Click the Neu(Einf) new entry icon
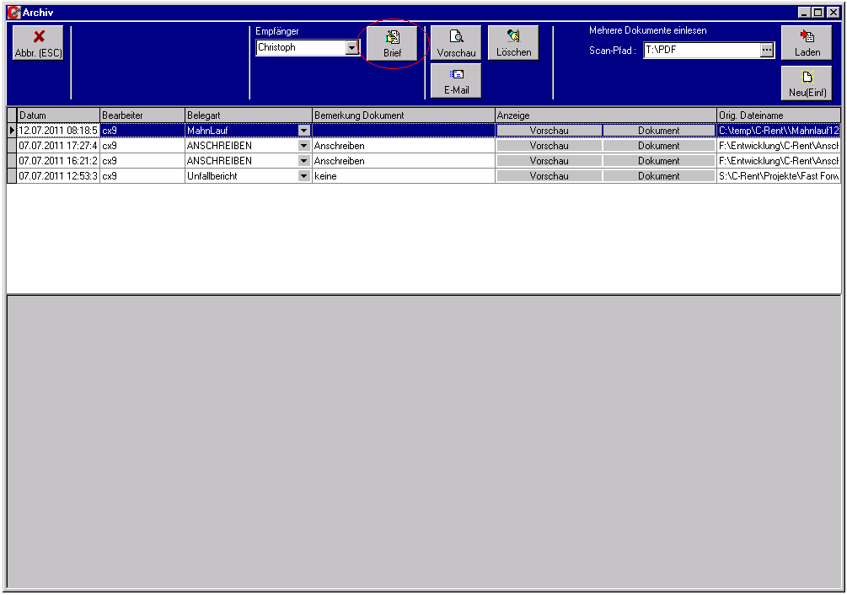This screenshot has width=847, height=595. click(x=806, y=80)
